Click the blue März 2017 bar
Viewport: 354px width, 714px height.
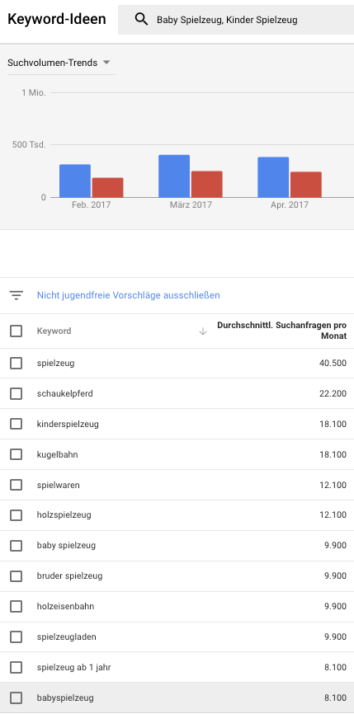174,176
